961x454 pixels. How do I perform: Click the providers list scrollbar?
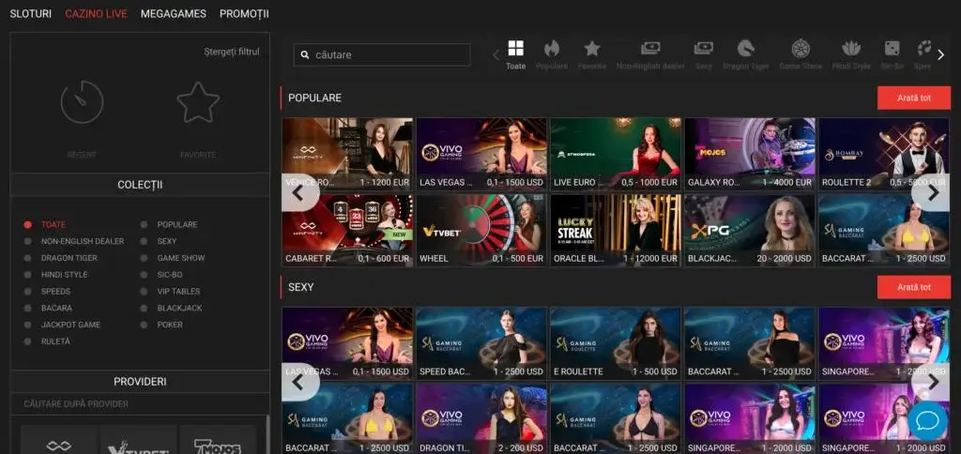[267, 434]
